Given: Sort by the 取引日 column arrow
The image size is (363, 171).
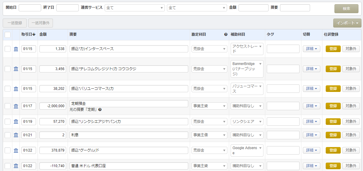Looking at the screenshot, I should 34,34.
